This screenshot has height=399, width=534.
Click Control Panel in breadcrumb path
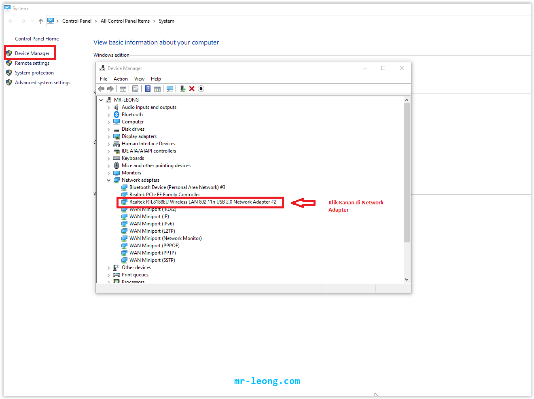click(x=77, y=21)
